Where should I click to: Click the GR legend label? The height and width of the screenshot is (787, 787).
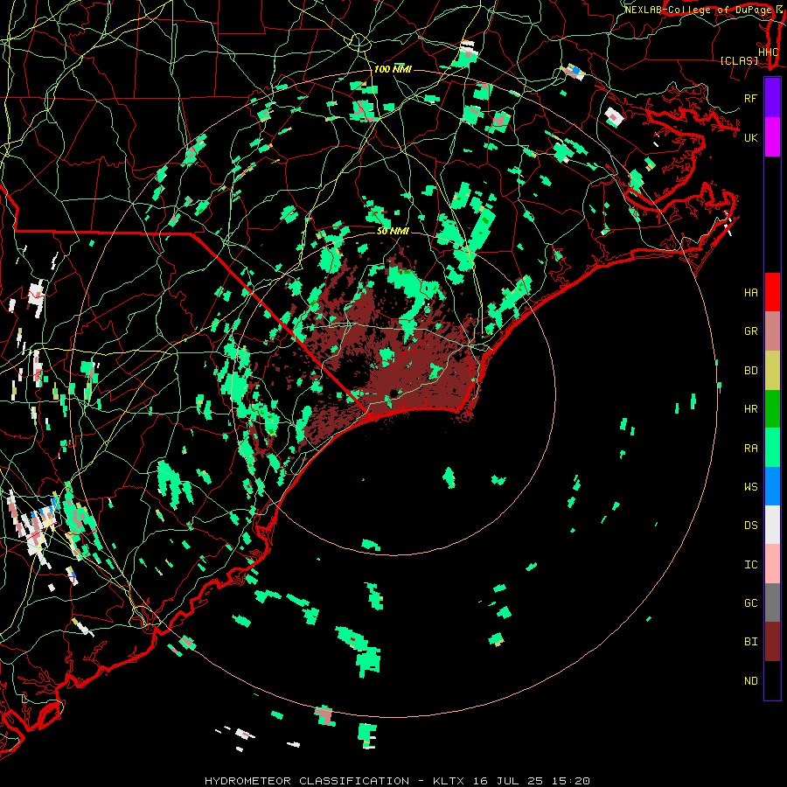point(751,331)
